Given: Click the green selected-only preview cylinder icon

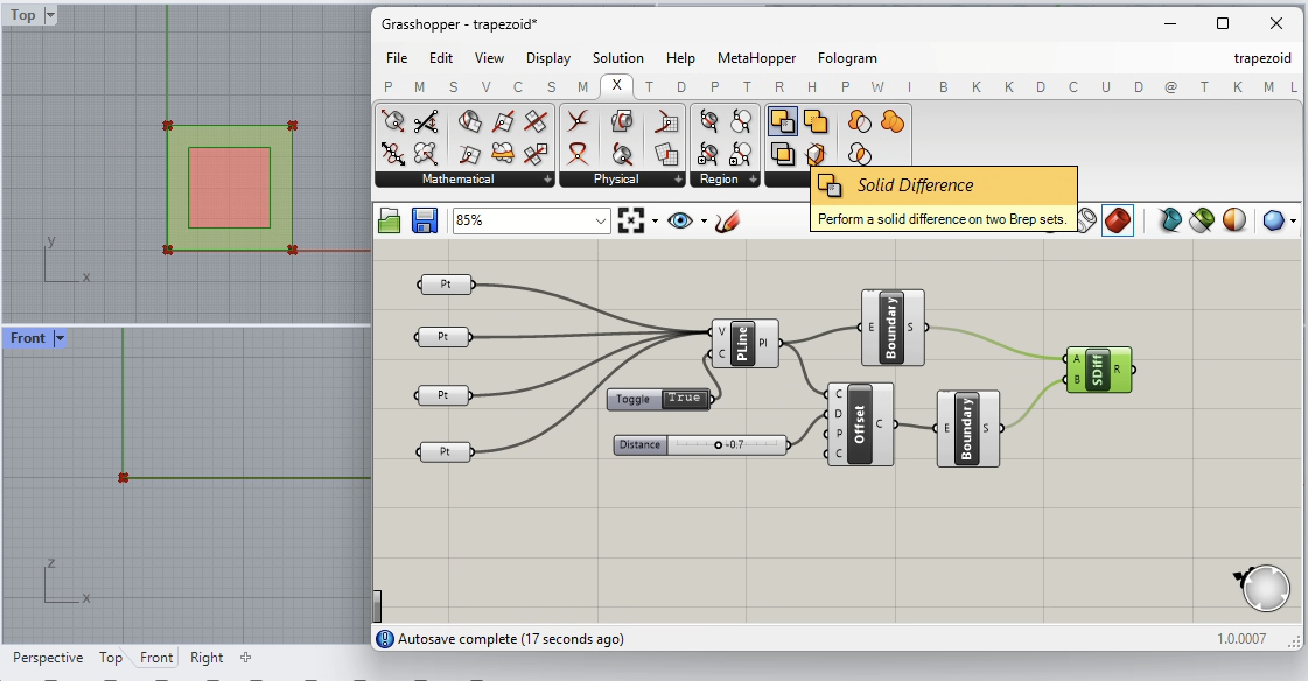Looking at the screenshot, I should pyautogui.click(x=1201, y=220).
